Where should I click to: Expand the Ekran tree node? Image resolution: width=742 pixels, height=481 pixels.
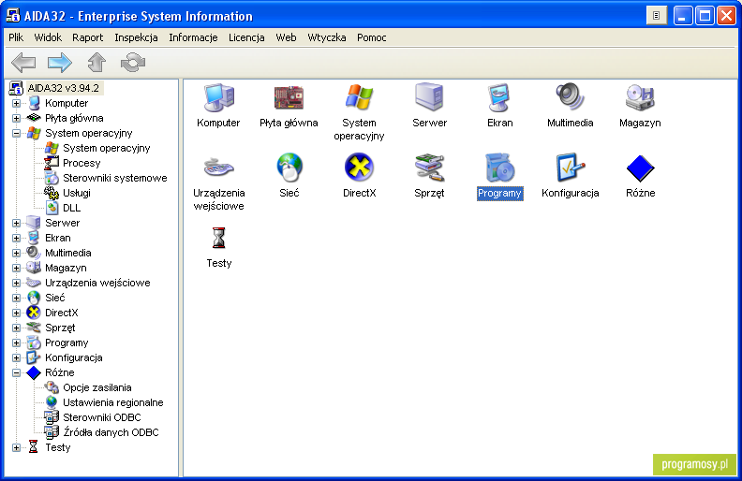(16, 238)
